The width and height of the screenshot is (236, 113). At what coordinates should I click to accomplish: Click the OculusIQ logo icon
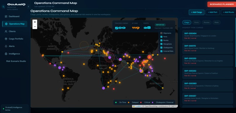click(x=4, y=7)
